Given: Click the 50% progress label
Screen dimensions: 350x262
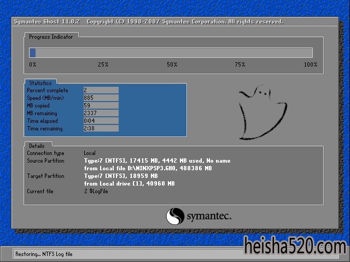Looking at the screenshot, I should pos(172,64).
